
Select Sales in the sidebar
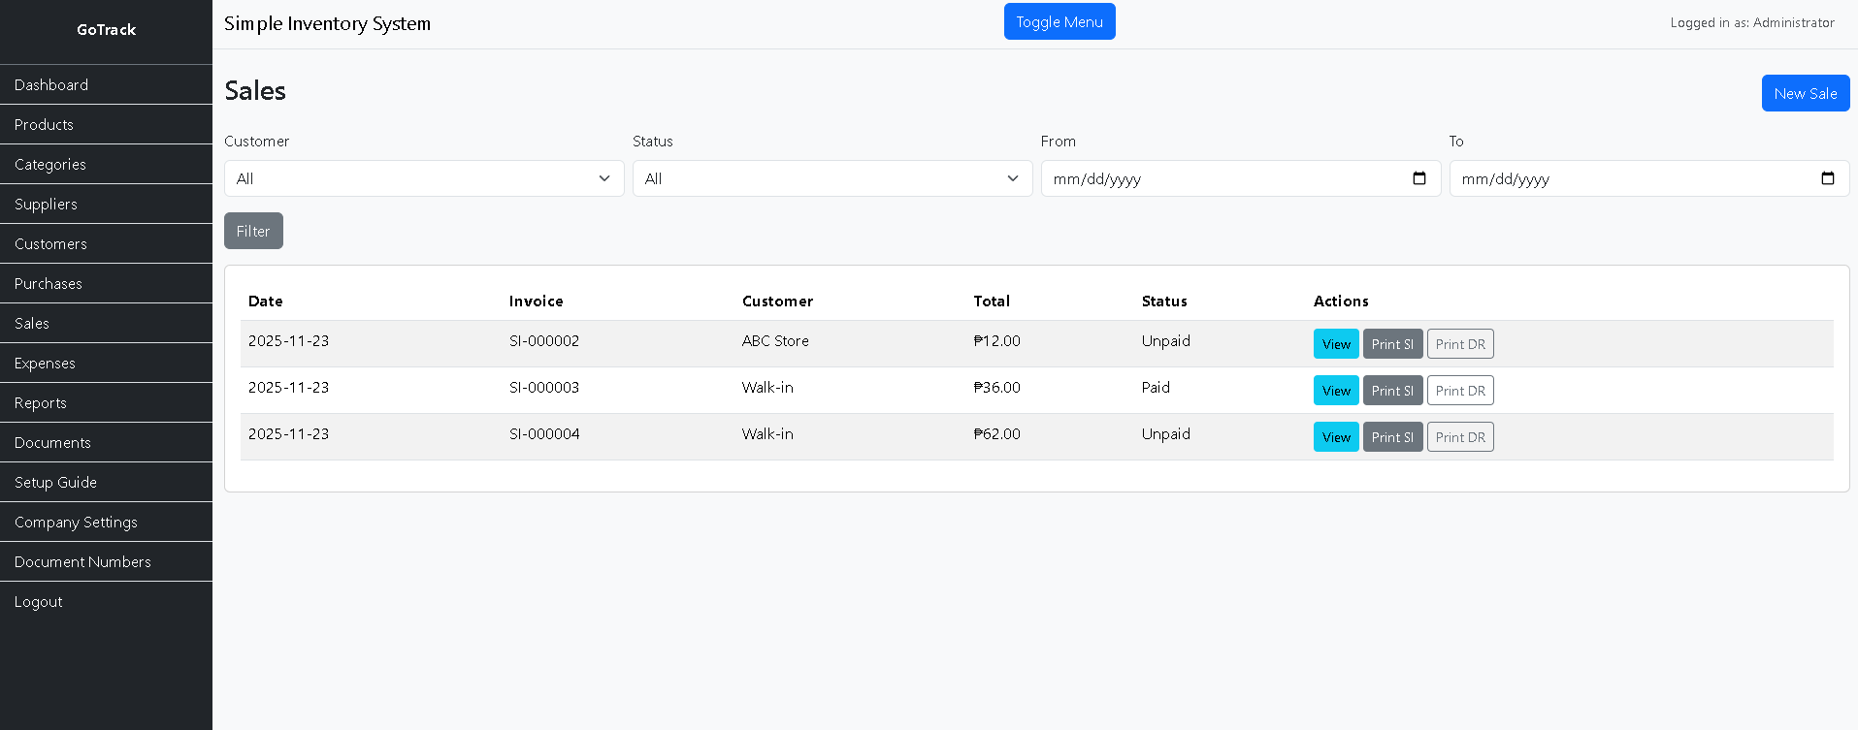click(106, 323)
